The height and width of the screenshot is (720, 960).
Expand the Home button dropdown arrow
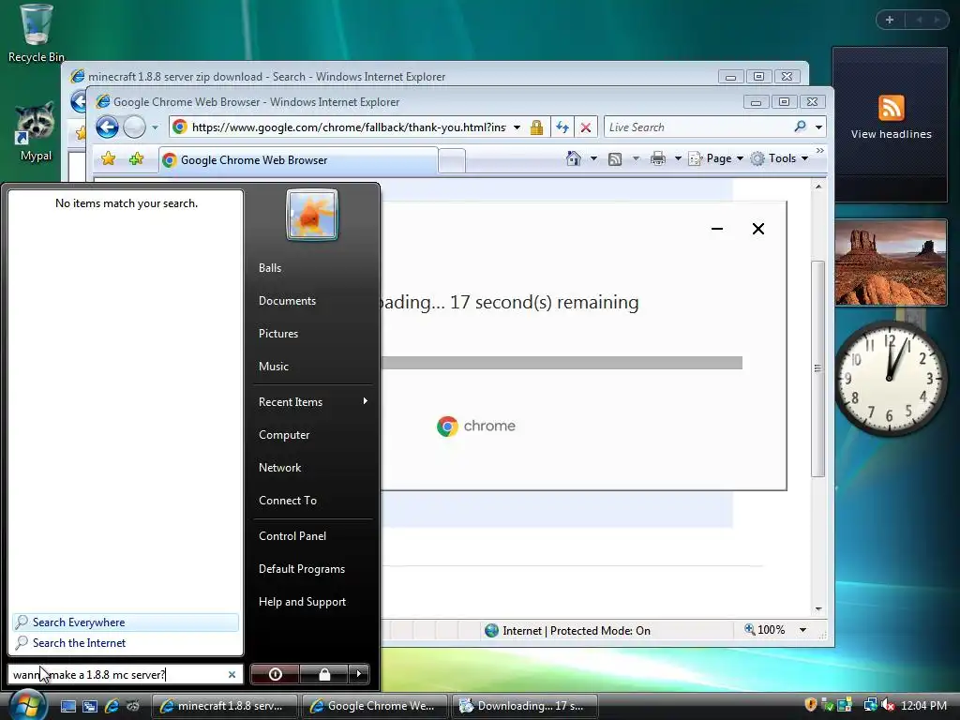point(593,158)
